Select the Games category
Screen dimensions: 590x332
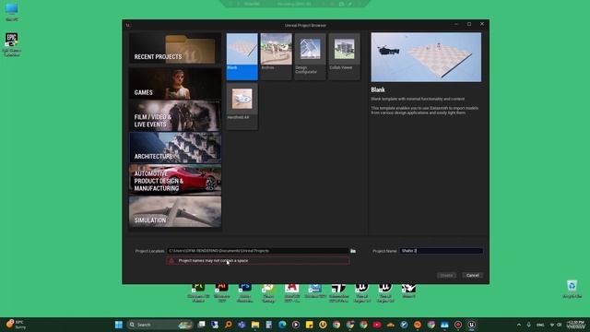tap(175, 83)
